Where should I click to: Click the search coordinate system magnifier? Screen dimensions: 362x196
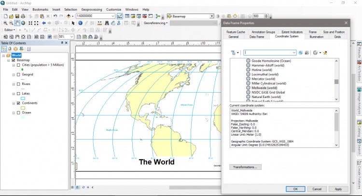tap(300, 53)
